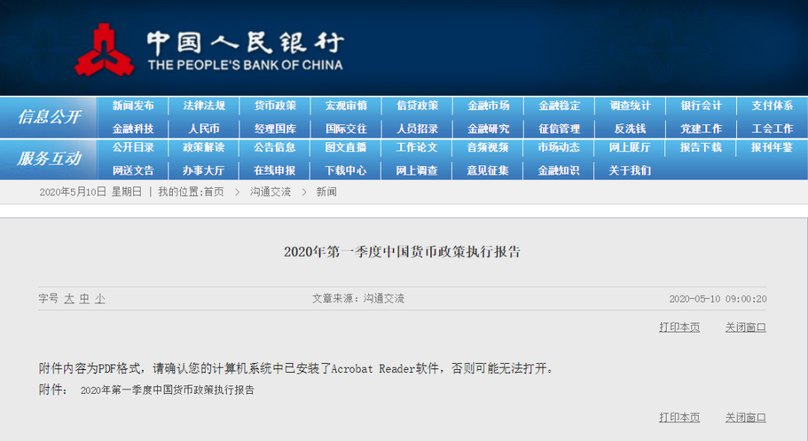Click 首页 in the breadcrumb
The height and width of the screenshot is (441, 808).
pos(213,192)
